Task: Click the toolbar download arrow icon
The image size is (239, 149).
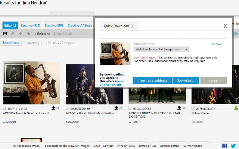Action: (13, 34)
